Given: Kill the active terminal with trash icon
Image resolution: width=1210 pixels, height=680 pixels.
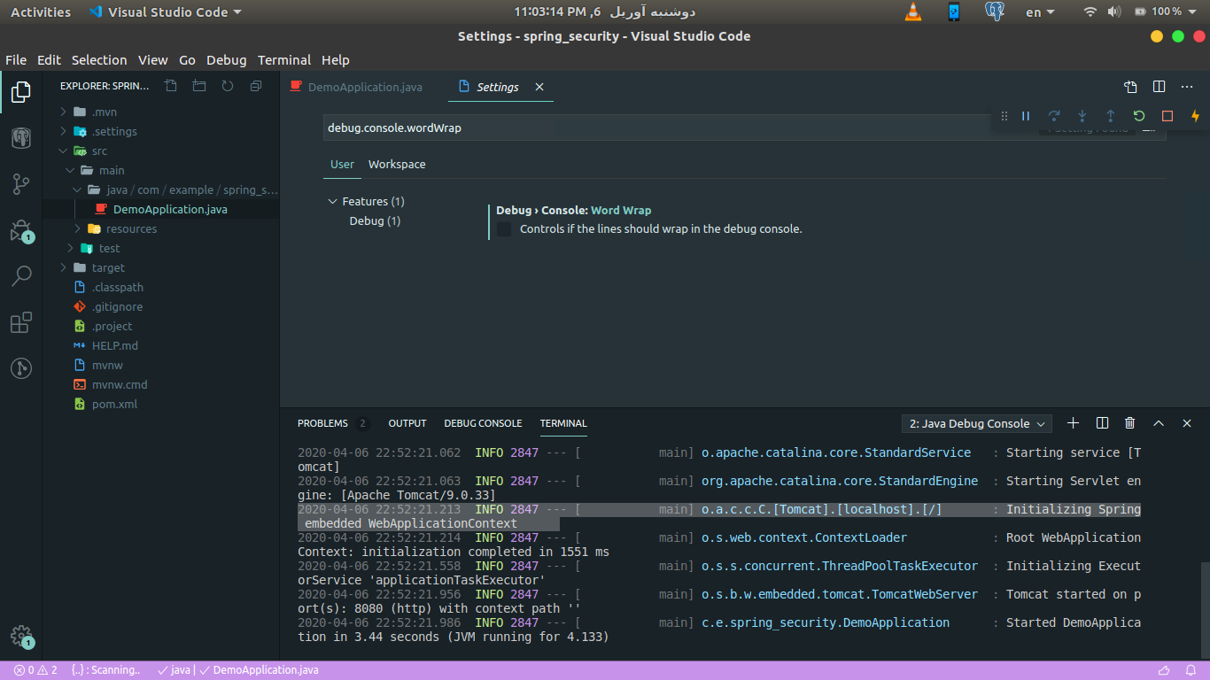Looking at the screenshot, I should [1129, 423].
